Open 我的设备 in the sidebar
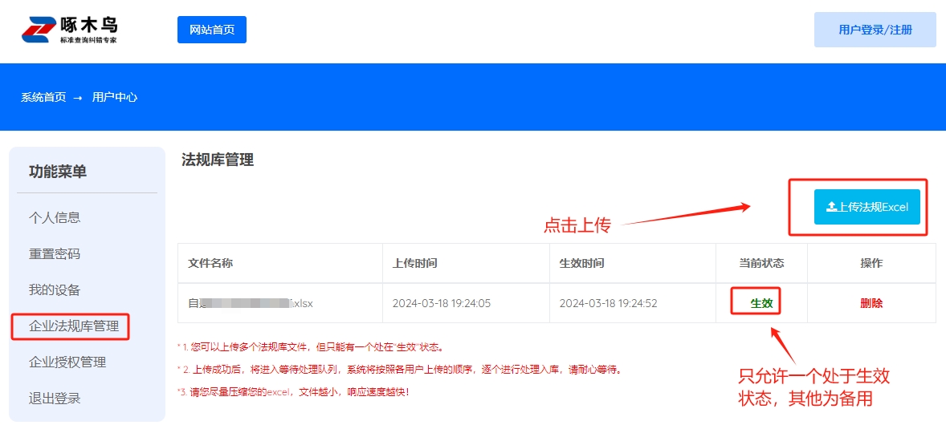Screen dimensions: 946x425 click(55, 289)
